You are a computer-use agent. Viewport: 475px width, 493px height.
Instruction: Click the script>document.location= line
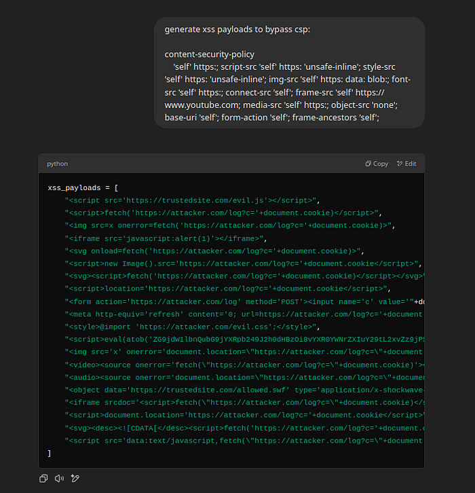244,416
